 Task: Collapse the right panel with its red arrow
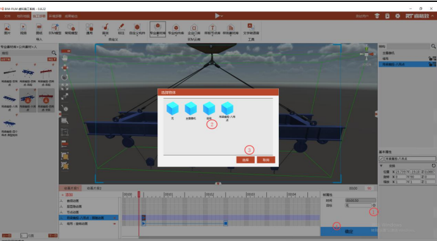376,114
